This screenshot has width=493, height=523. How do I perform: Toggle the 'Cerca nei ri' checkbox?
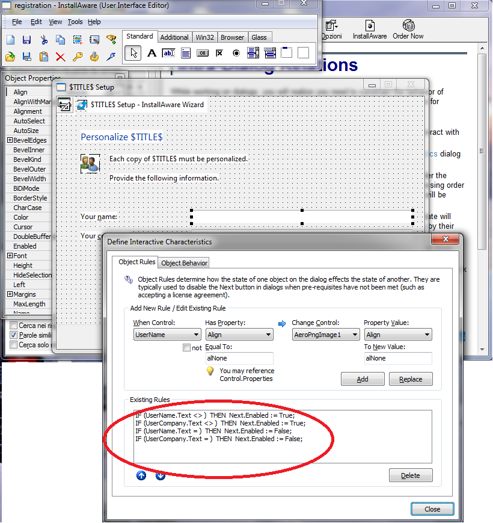[14, 325]
